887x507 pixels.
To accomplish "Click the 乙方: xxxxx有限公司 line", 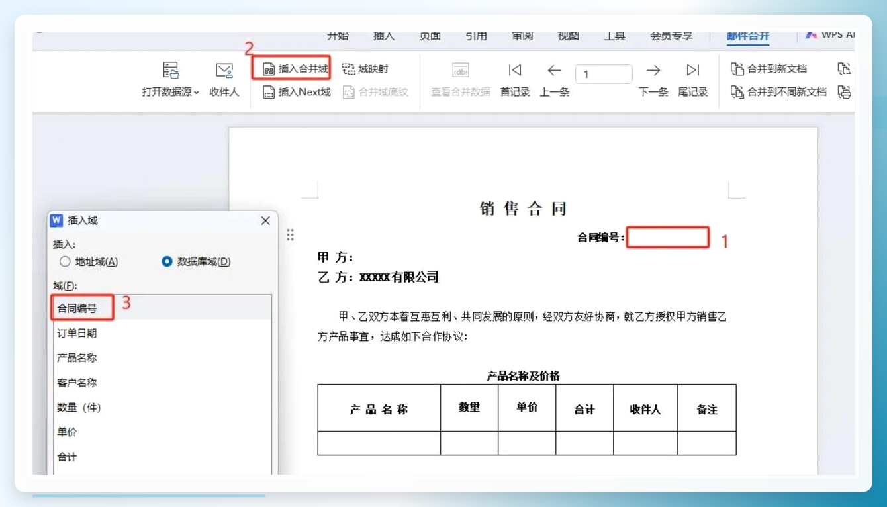I will click(x=378, y=277).
